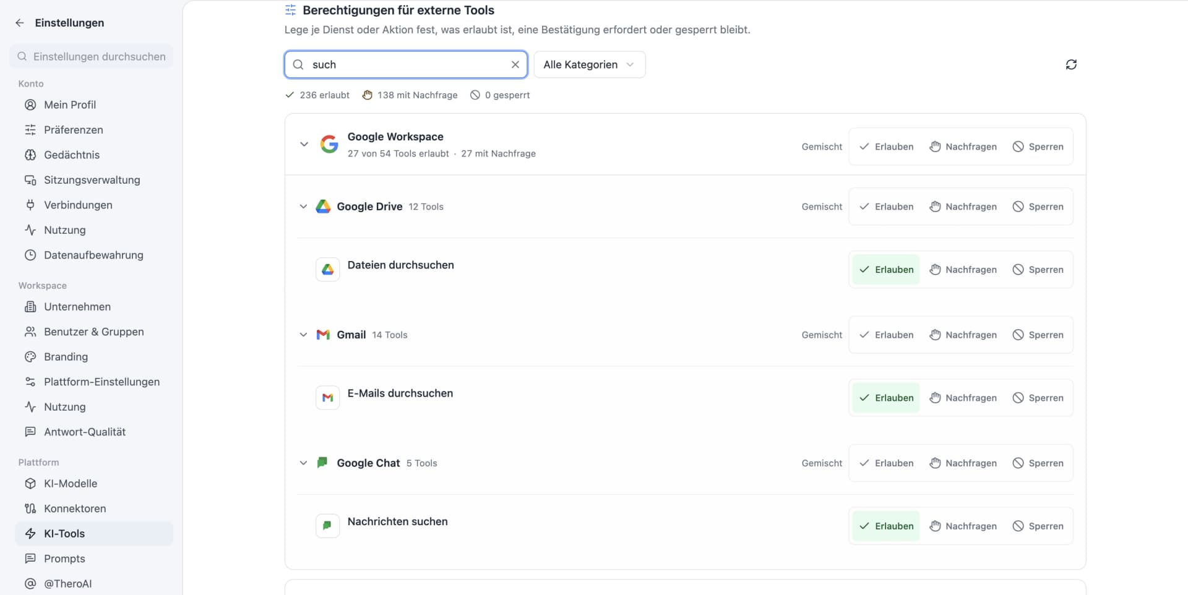Viewport: 1188px width, 595px height.
Task: Collapse the Google Workspace group
Action: [304, 144]
